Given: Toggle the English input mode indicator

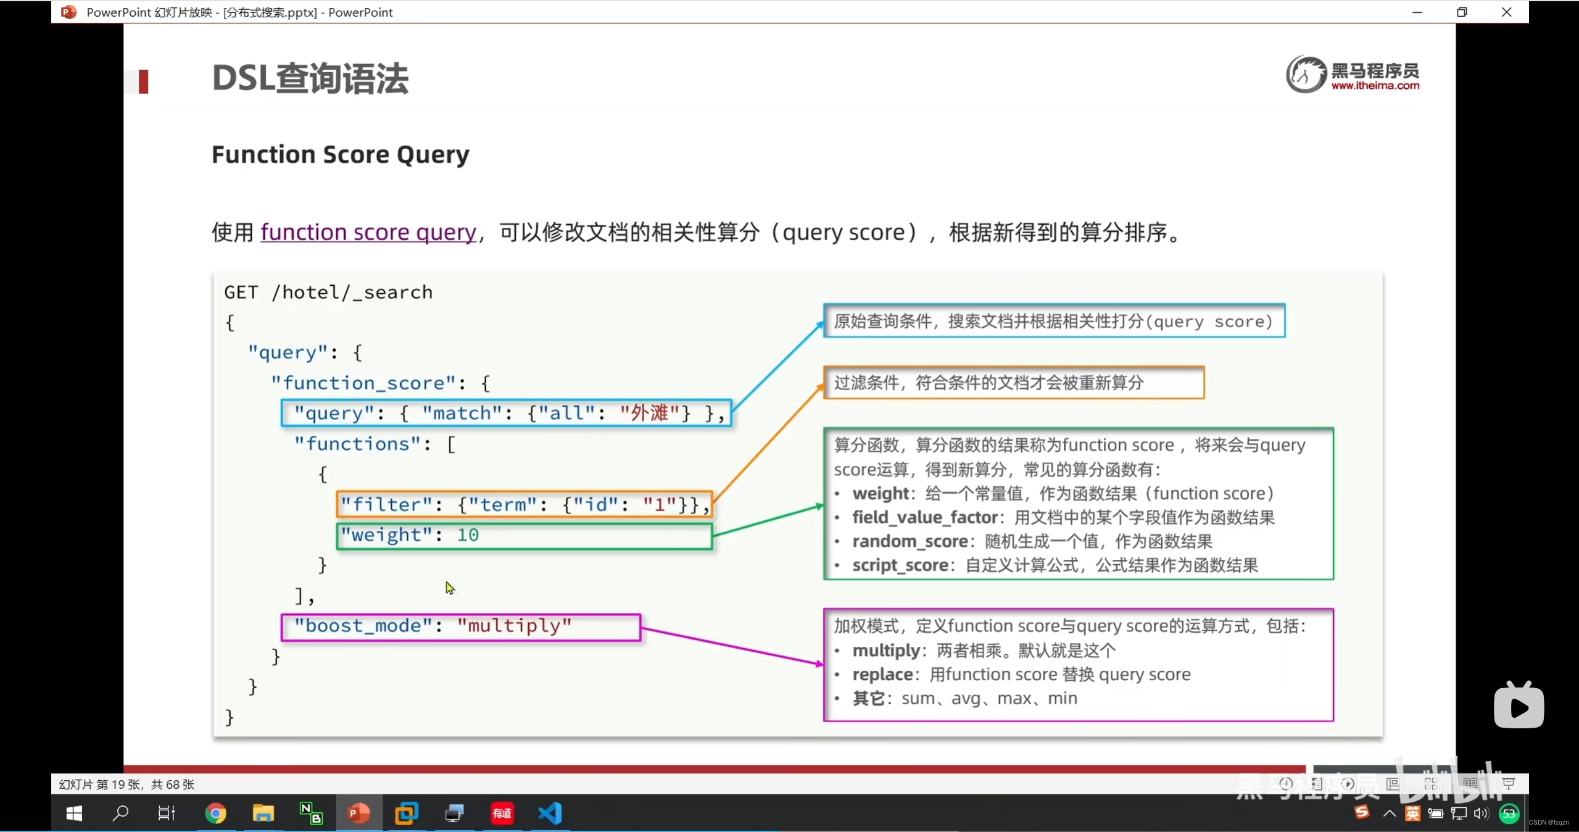Looking at the screenshot, I should click(x=1412, y=813).
